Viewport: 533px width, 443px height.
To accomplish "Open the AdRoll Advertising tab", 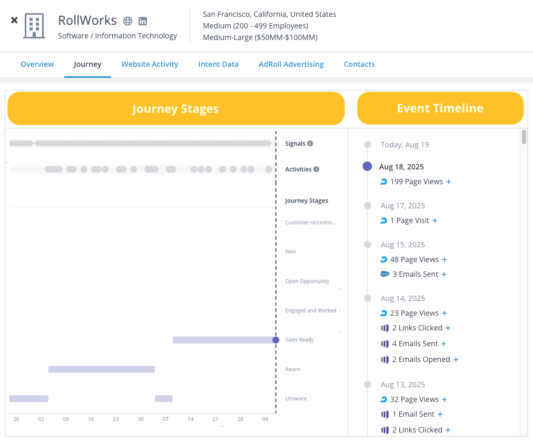I will coord(291,64).
